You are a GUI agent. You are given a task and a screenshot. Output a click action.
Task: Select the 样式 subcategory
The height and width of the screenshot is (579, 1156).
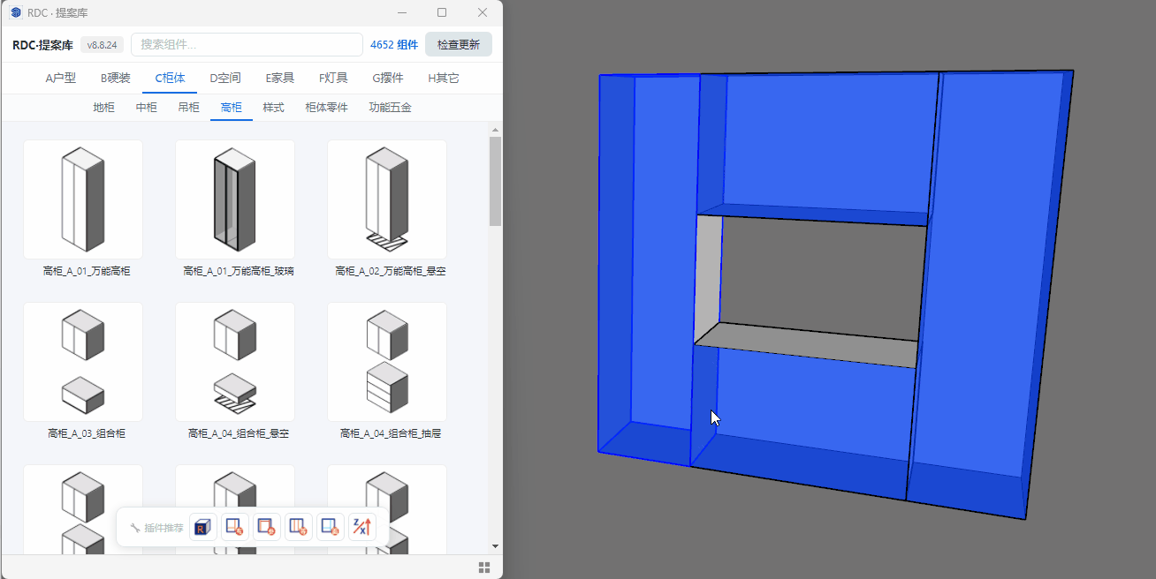[x=274, y=108]
